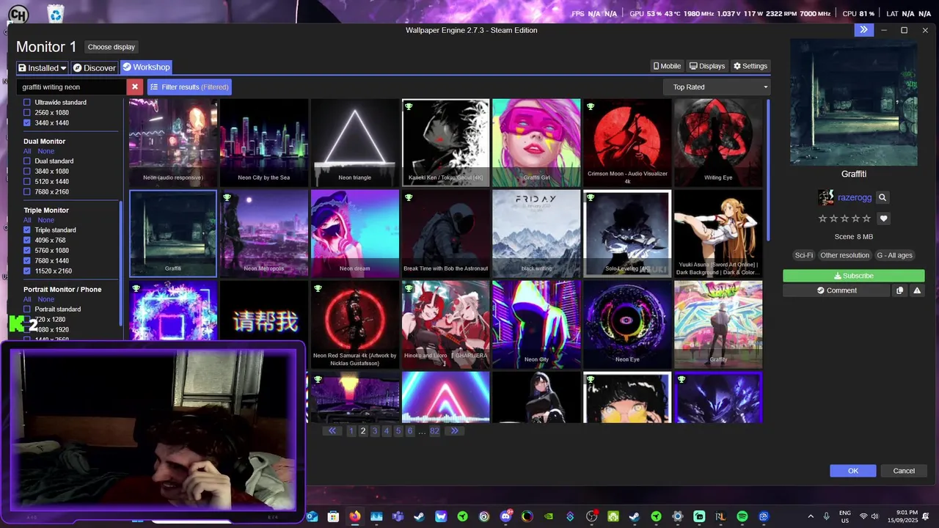Screen dimensions: 939x528
Task: Confirm with the OK button
Action: (x=852, y=471)
